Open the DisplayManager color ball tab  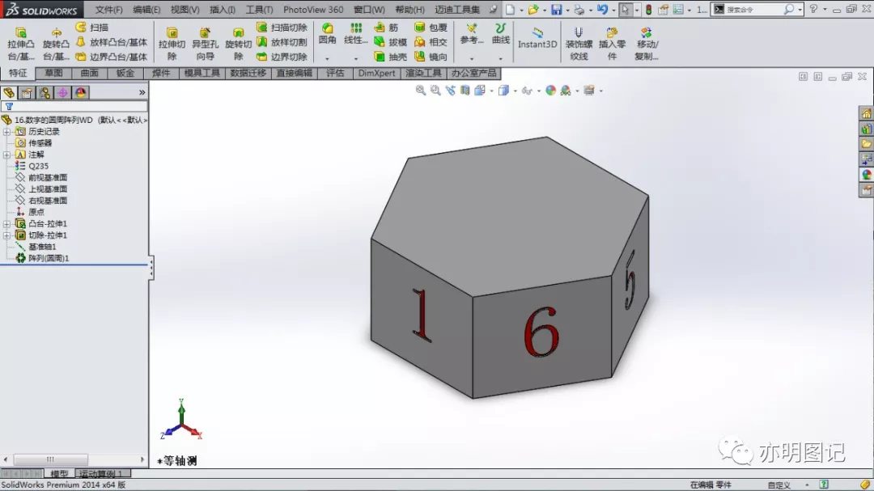pos(81,92)
